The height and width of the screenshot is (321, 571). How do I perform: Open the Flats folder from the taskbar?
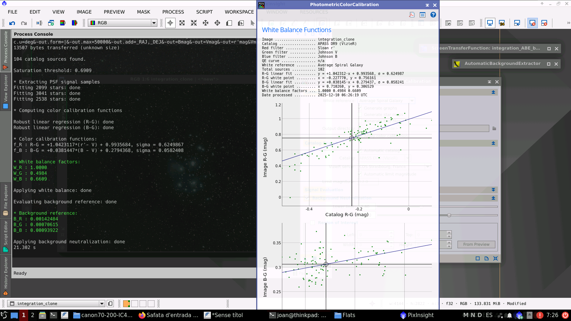point(345,315)
